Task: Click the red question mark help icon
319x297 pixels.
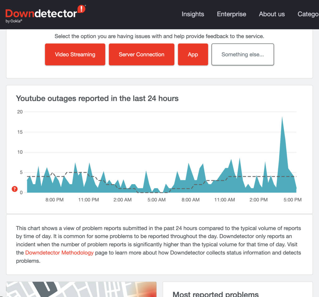Action: point(14,189)
